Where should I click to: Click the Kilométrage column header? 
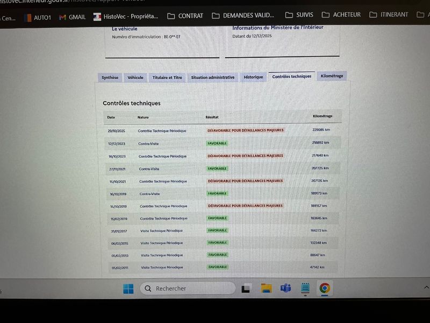[322, 116]
